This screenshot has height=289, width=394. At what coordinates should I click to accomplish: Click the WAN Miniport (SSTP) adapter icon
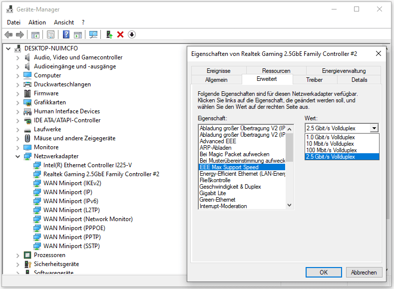point(37,246)
